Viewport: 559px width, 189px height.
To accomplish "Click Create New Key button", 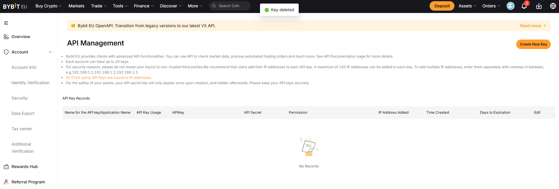I will [533, 44].
